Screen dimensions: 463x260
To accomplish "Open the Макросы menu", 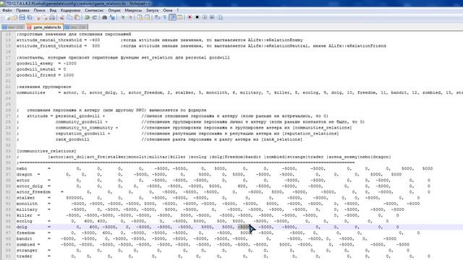I will coord(133,10).
